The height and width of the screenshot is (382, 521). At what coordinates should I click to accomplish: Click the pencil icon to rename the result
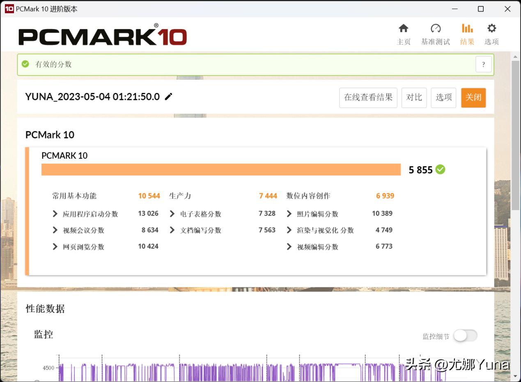point(168,97)
